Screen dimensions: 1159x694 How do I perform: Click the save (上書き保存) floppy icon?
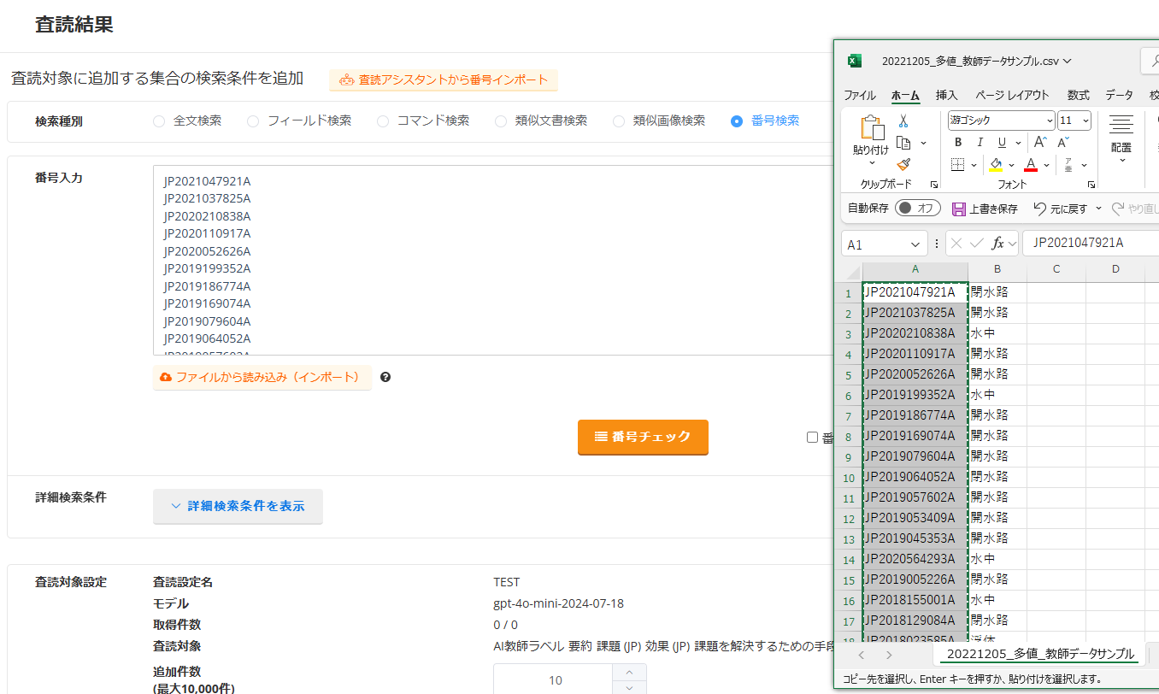[959, 209]
